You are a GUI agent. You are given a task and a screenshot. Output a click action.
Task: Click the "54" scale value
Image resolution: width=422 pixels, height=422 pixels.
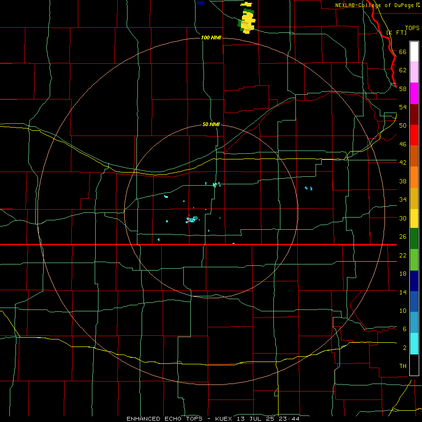click(403, 107)
